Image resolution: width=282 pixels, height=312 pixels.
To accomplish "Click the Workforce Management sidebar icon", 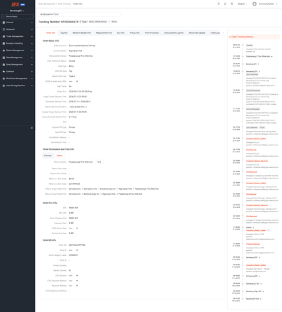I will (x=4, y=79).
